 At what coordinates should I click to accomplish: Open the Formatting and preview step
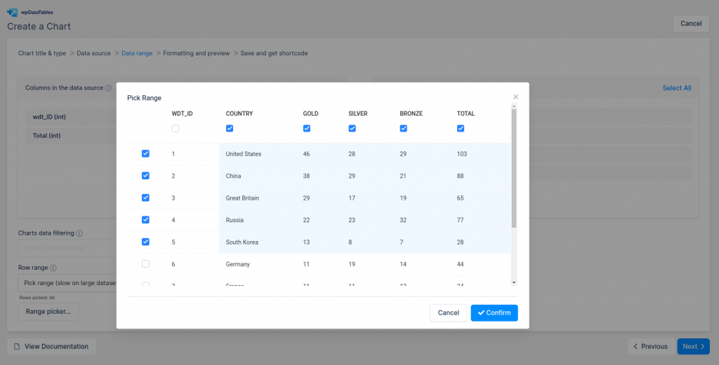(x=196, y=53)
